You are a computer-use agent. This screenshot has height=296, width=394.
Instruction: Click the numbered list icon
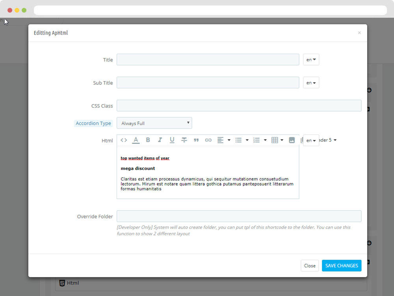[256, 140]
